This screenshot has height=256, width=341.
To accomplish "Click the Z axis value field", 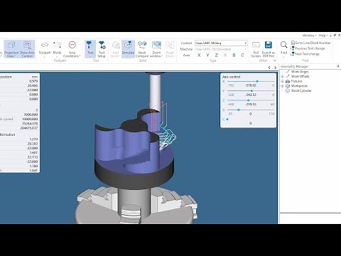I will click(x=251, y=105).
